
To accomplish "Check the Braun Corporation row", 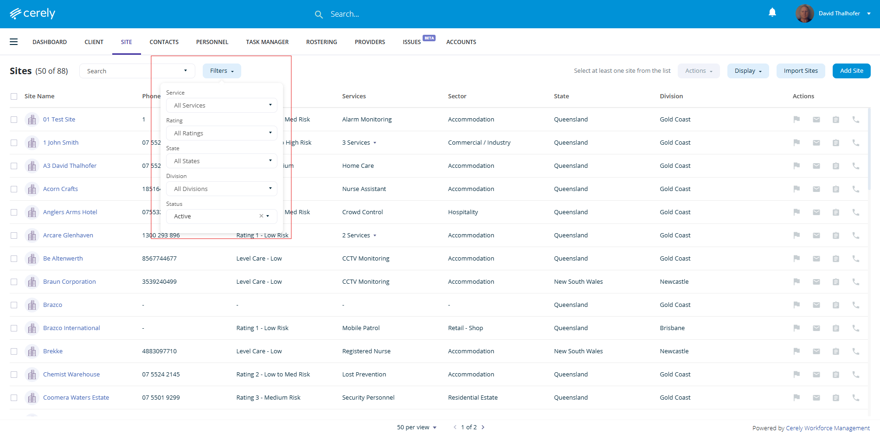I will (14, 282).
